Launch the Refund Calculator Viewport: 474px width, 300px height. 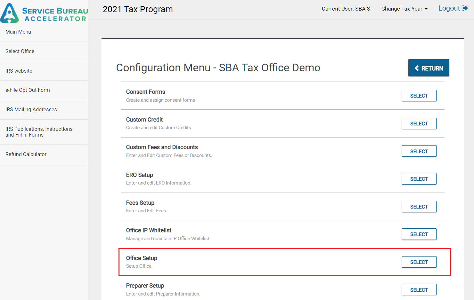point(26,154)
